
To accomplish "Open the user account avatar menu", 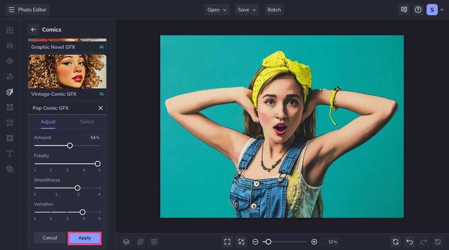I will 432,10.
